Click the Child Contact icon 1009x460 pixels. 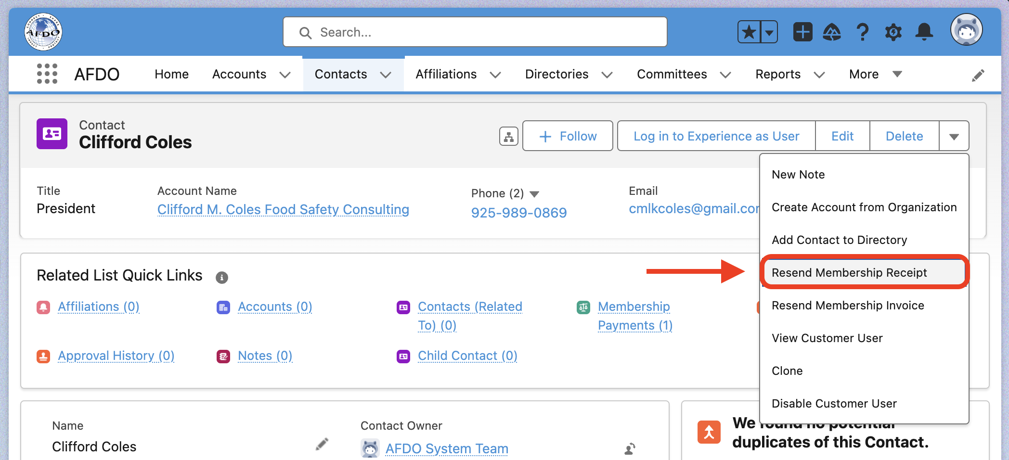coord(403,356)
